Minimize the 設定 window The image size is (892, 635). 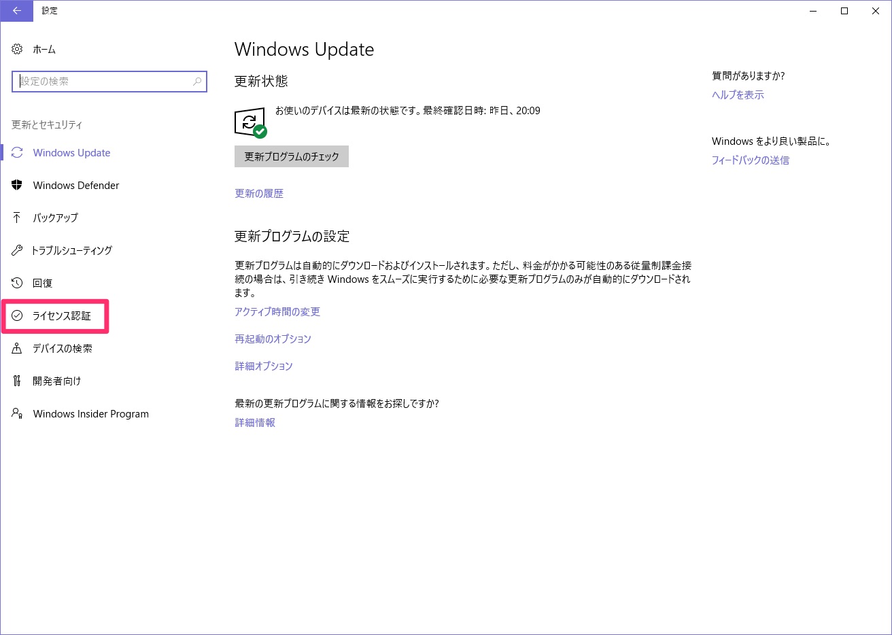click(x=813, y=11)
